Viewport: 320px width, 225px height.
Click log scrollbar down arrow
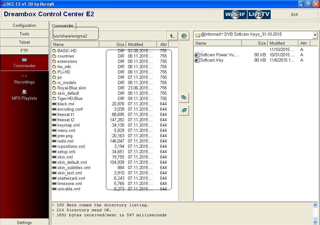pyautogui.click(x=315, y=222)
